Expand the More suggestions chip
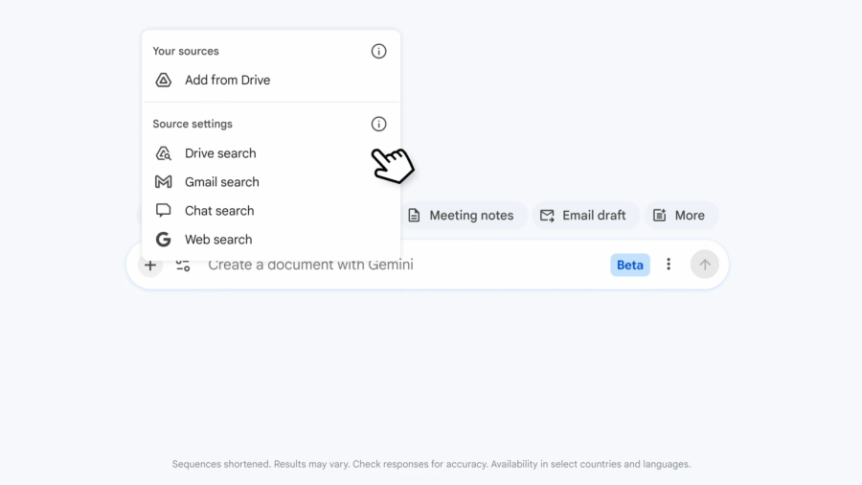Screen dimensions: 862x485 679,216
